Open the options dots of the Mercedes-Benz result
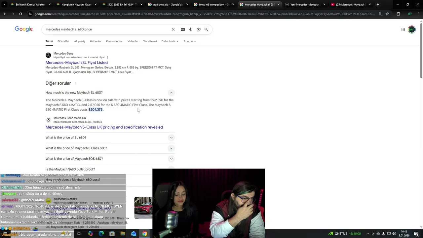 coord(107,57)
